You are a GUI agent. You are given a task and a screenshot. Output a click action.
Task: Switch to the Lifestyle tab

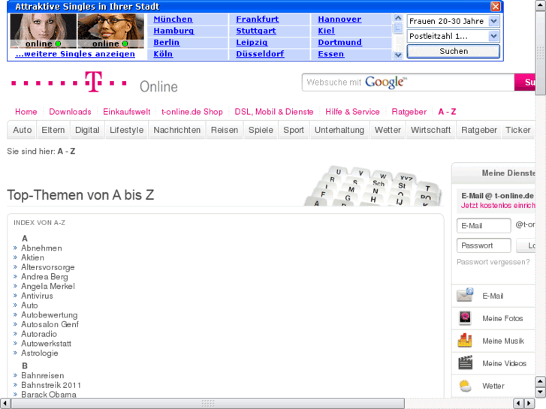pyautogui.click(x=126, y=130)
